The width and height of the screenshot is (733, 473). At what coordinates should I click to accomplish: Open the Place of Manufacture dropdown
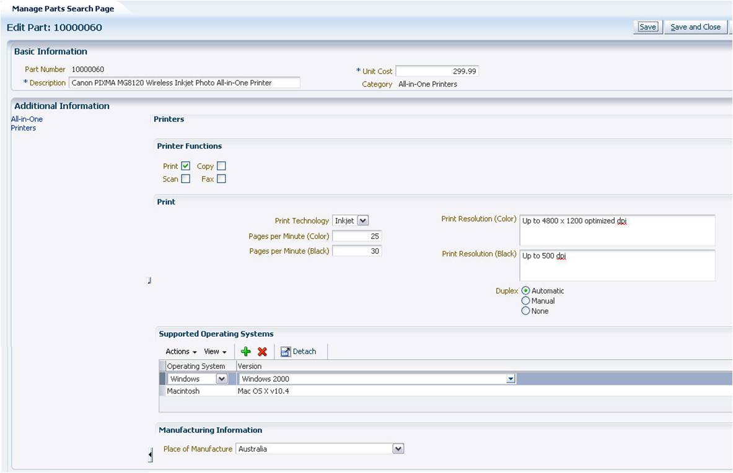click(398, 449)
